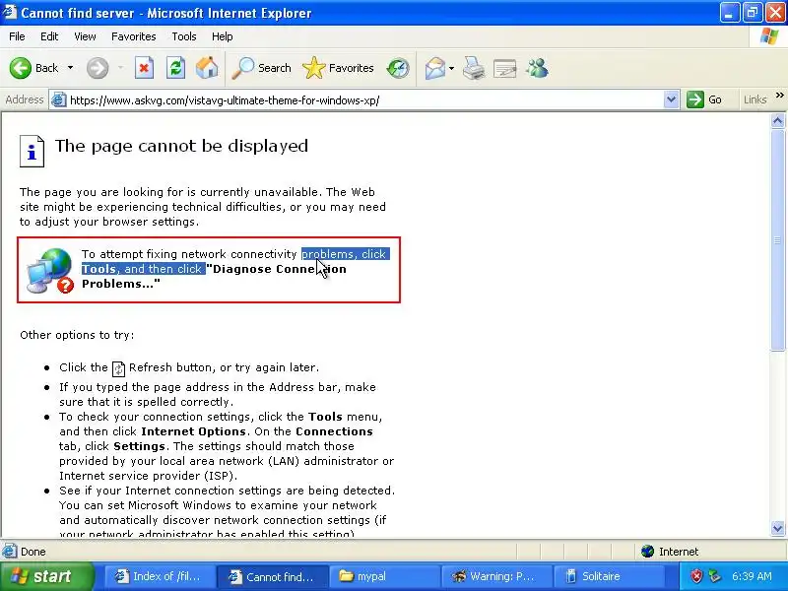
Task: Click the bold "Connections" text
Action: point(334,431)
